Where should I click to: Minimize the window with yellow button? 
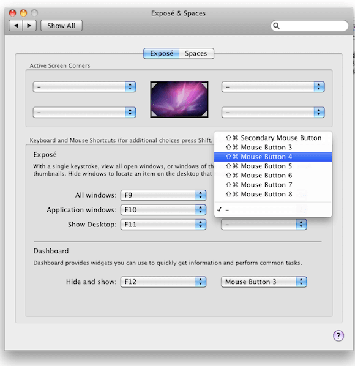[23, 13]
